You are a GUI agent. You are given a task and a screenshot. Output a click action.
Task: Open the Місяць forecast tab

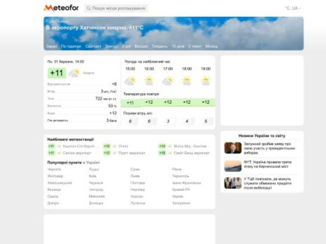[x=212, y=46]
